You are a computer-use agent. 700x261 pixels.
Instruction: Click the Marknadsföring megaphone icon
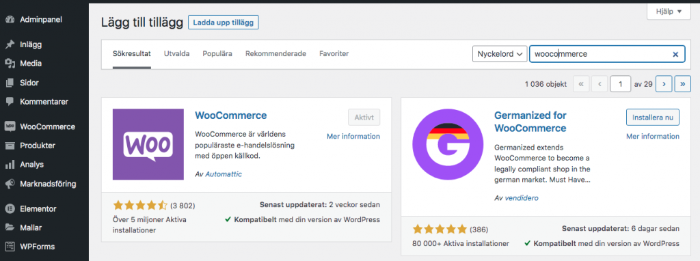pos(10,184)
